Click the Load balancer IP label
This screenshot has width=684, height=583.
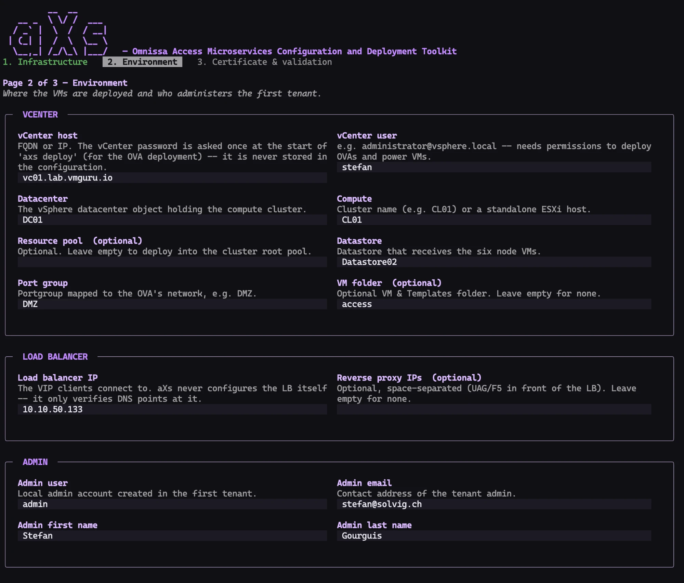tap(58, 378)
